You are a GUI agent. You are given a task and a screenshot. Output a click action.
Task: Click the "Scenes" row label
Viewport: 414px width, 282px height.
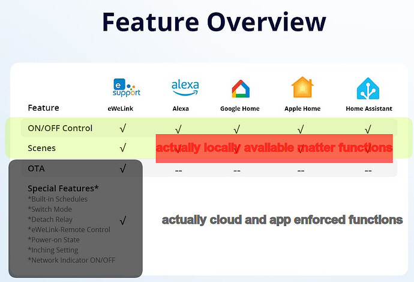[x=42, y=148]
